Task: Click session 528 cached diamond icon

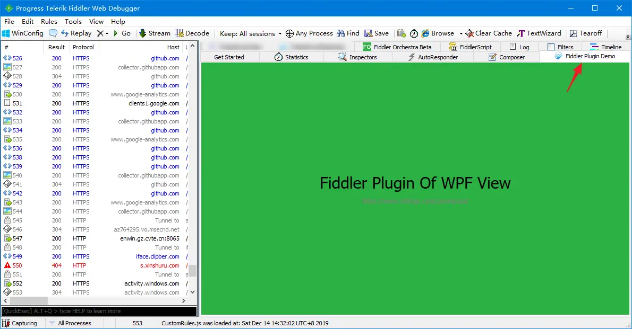Action: pyautogui.click(x=7, y=76)
